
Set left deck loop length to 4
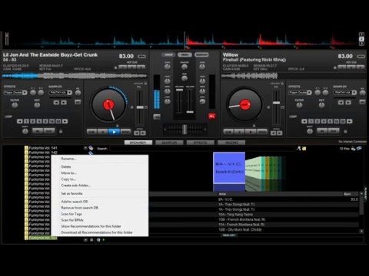39,121
